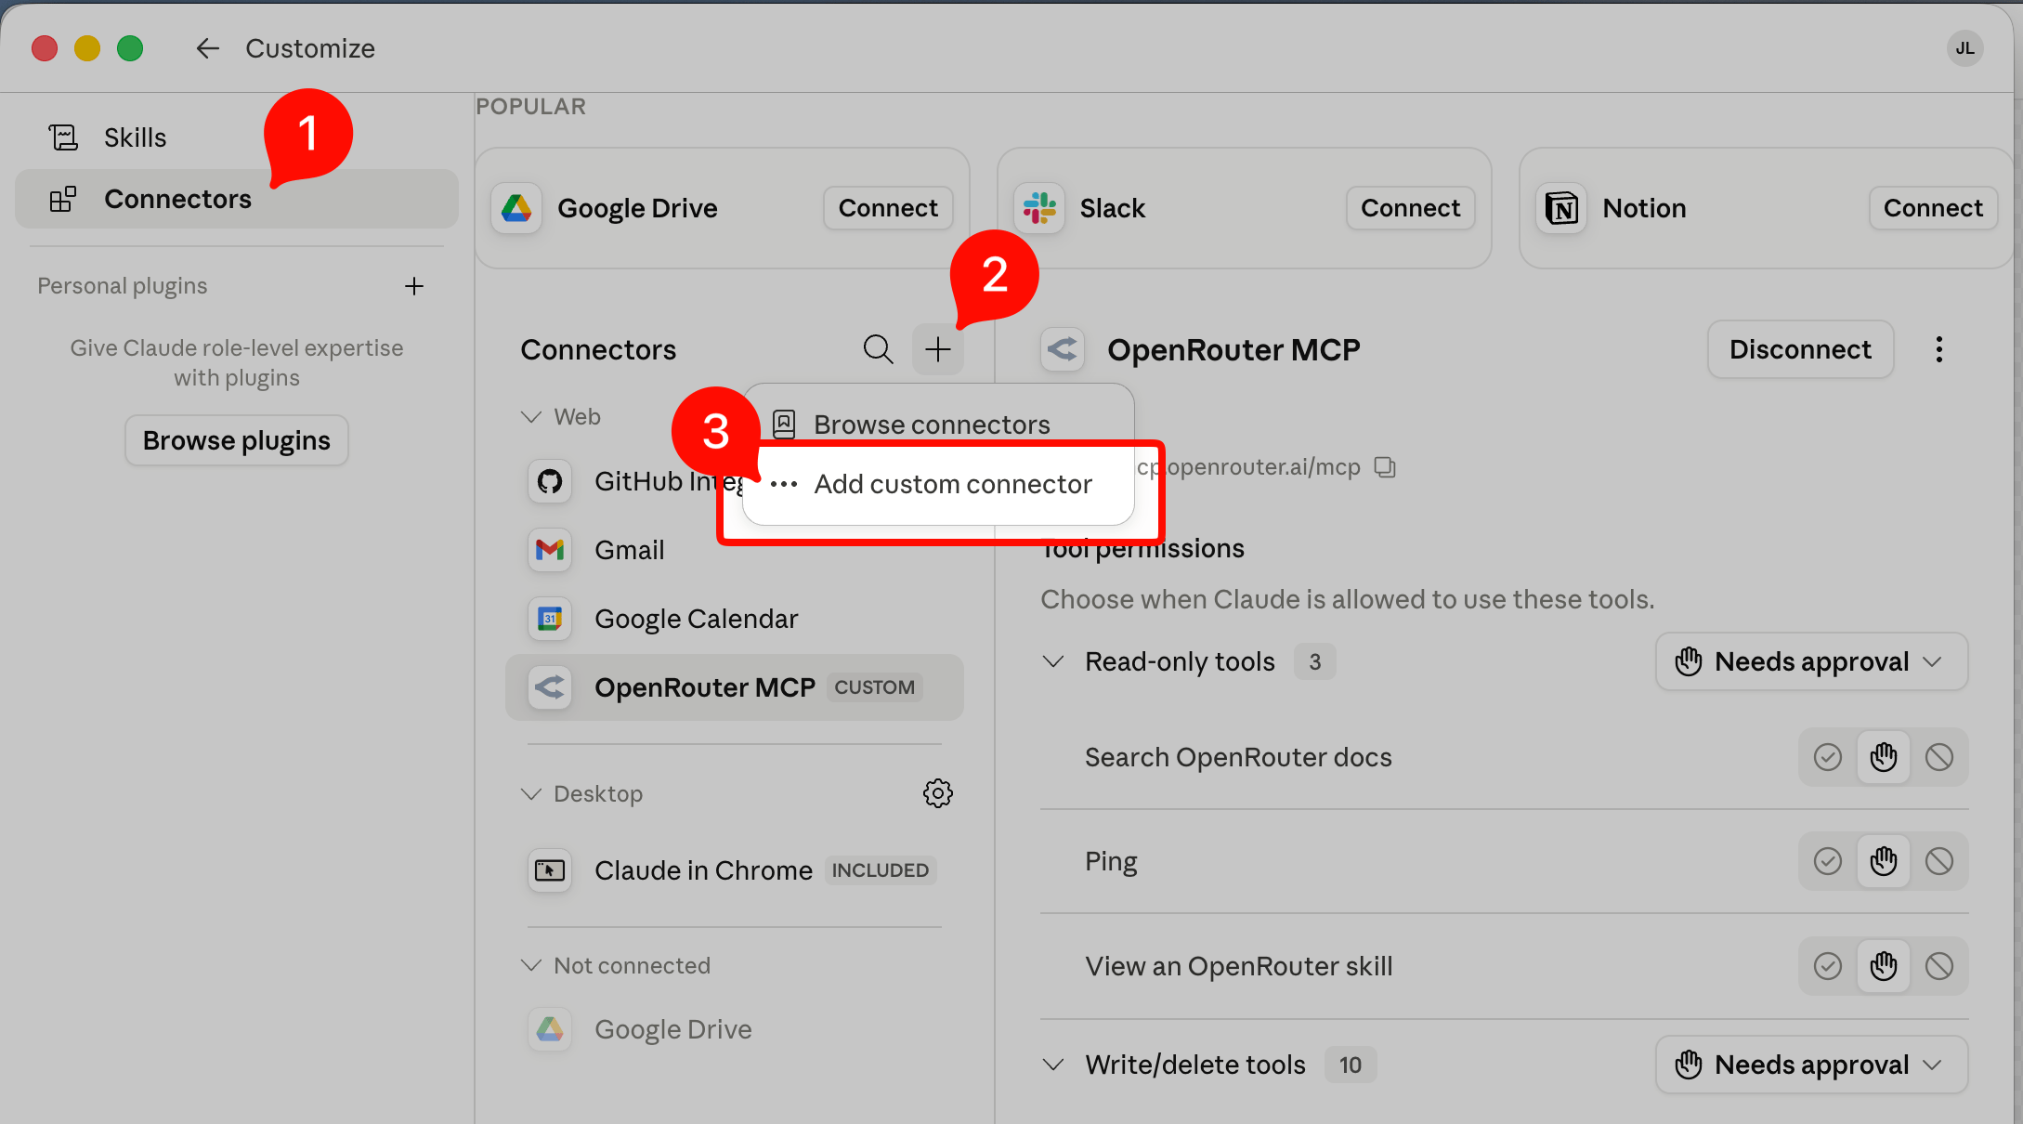Viewport: 2023px width, 1124px height.
Task: Open the Google Calendar connector
Action: 734,619
